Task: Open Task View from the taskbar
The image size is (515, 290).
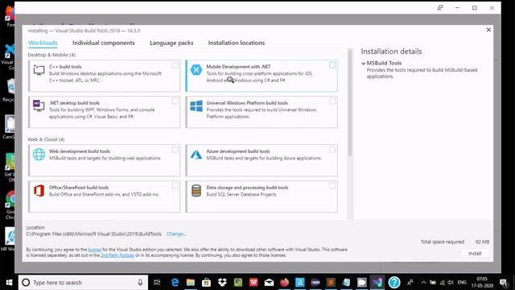Action: pyautogui.click(x=157, y=283)
